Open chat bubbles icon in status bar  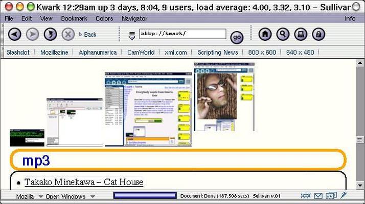pos(331,196)
